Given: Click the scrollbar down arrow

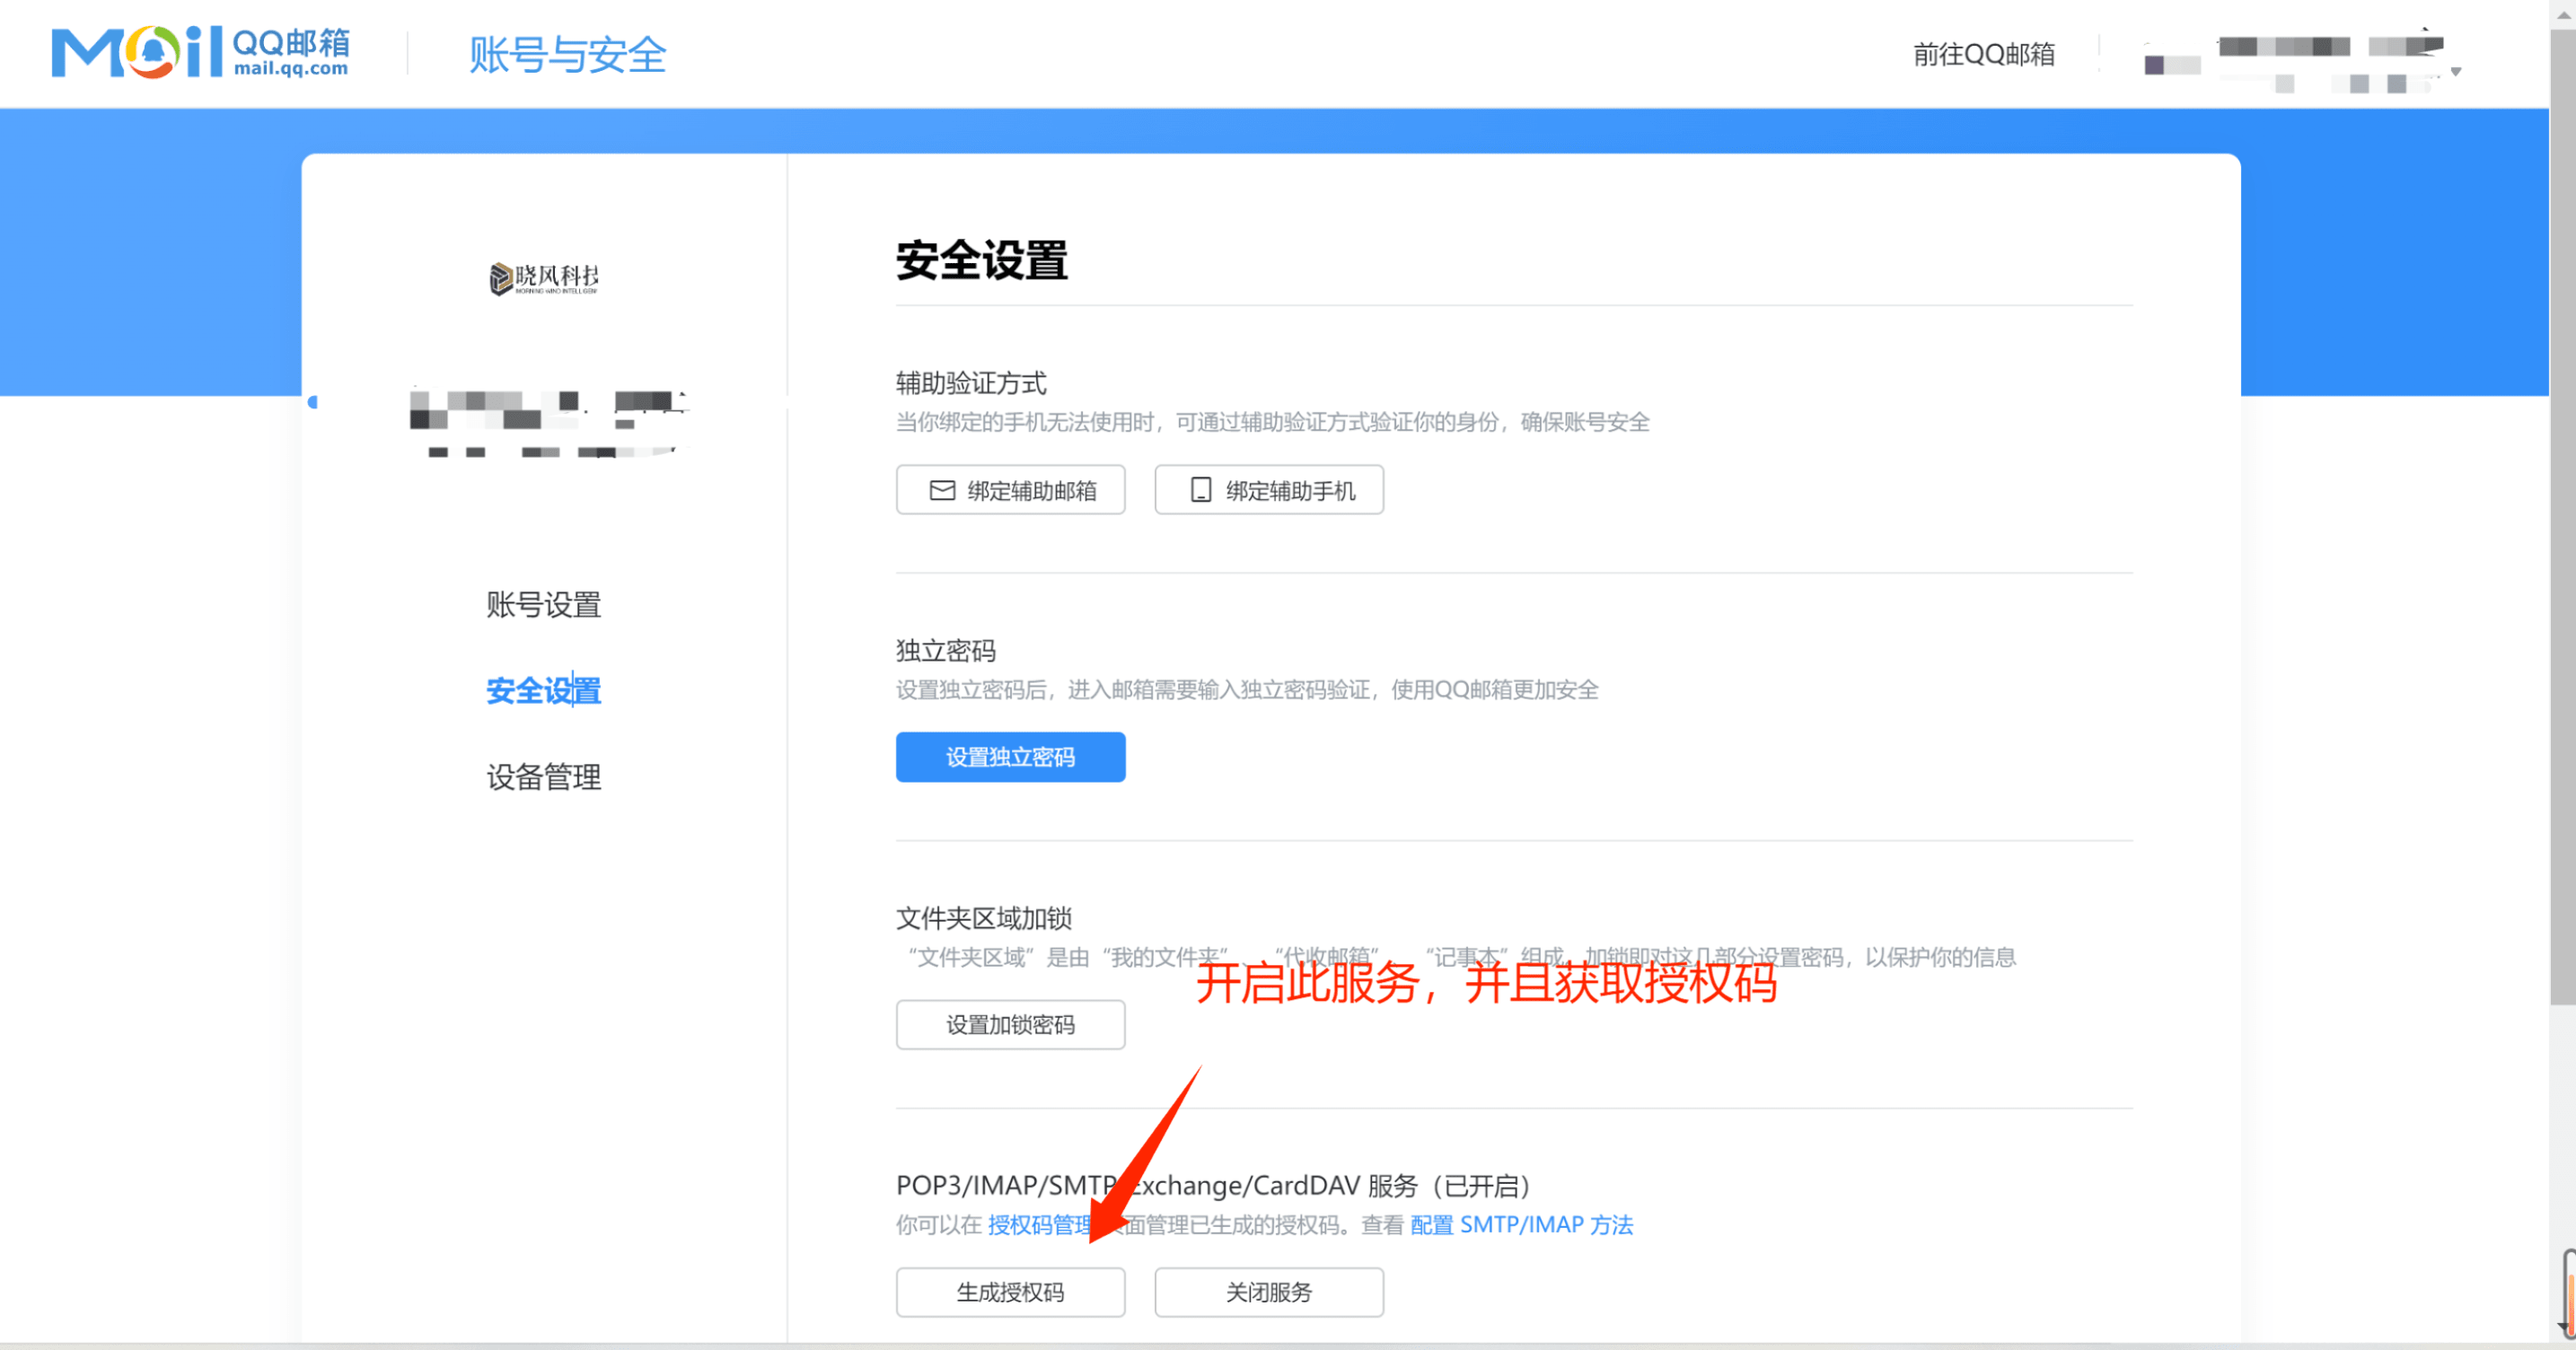Looking at the screenshot, I should coord(2562,1327).
